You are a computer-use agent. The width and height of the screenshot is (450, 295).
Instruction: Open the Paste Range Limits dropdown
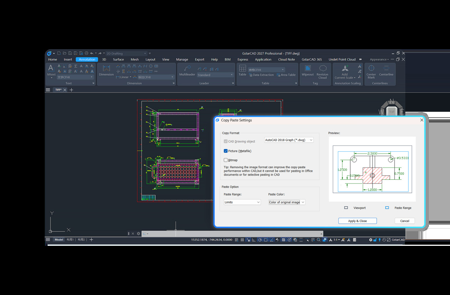[x=242, y=202]
